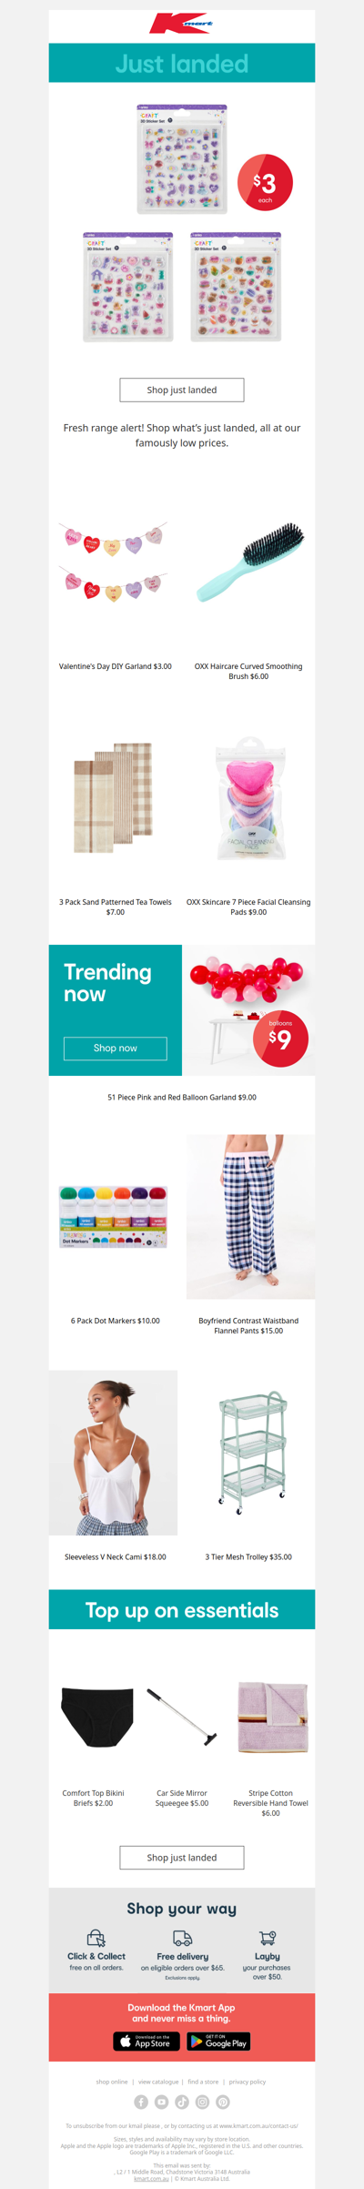Click the first Shop just landed button
Screen dimensions: 364x2189
pyautogui.click(x=182, y=390)
